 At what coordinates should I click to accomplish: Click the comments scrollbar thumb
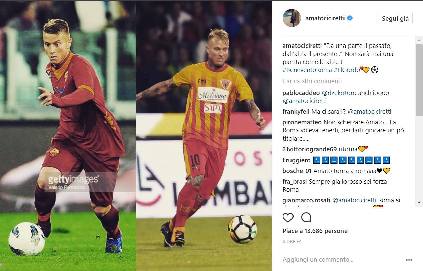[419, 80]
